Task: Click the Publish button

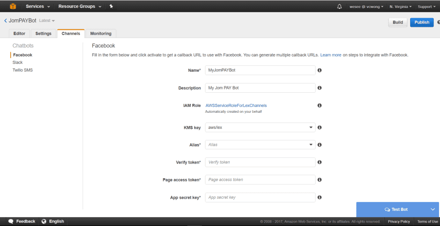Action: tap(422, 22)
